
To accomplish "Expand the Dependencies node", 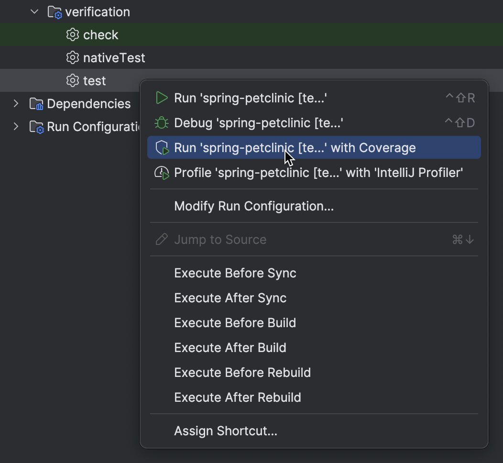I will [x=16, y=103].
